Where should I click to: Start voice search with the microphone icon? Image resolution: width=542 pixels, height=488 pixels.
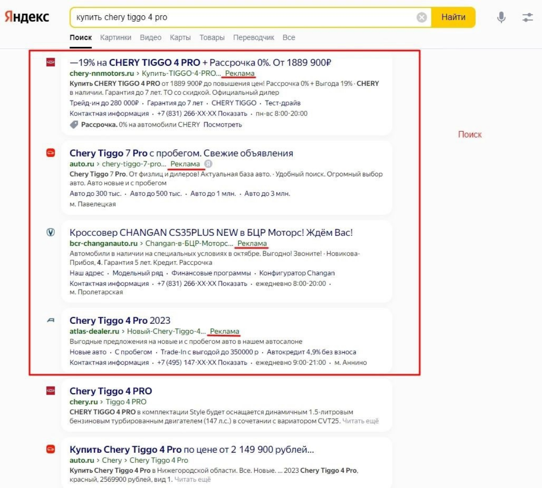tap(501, 17)
